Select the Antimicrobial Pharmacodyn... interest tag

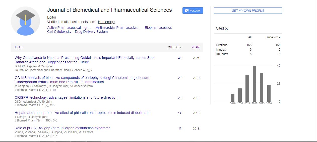point(118,28)
